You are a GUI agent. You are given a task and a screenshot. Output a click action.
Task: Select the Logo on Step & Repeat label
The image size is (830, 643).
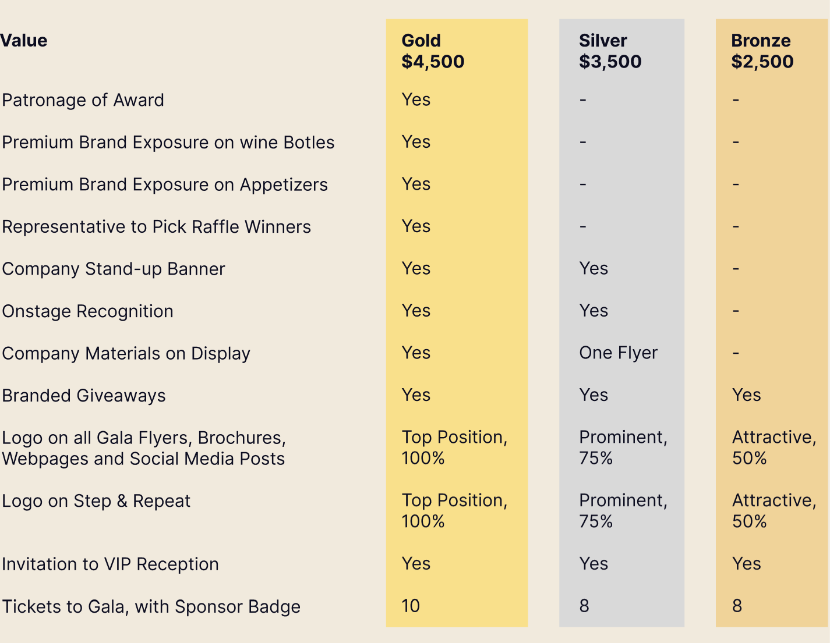point(96,501)
